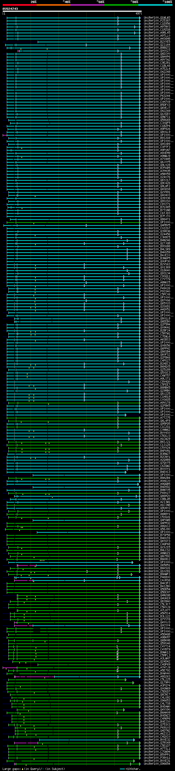Click the query name AV624743
The image size is (175, 771).
(10, 9)
